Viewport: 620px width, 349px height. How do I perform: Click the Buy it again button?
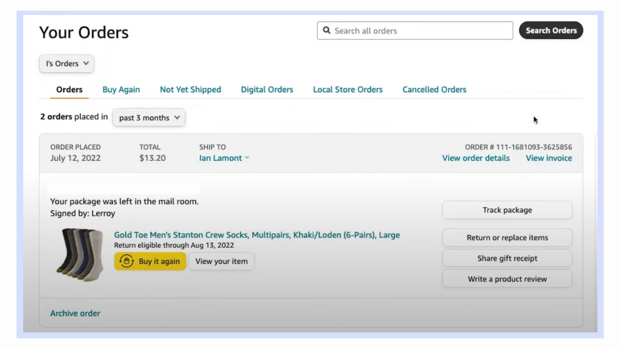point(150,261)
